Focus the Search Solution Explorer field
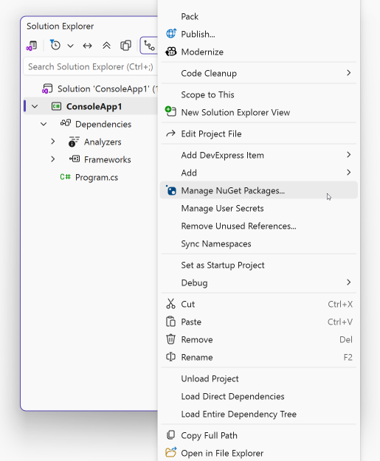 coord(91,66)
